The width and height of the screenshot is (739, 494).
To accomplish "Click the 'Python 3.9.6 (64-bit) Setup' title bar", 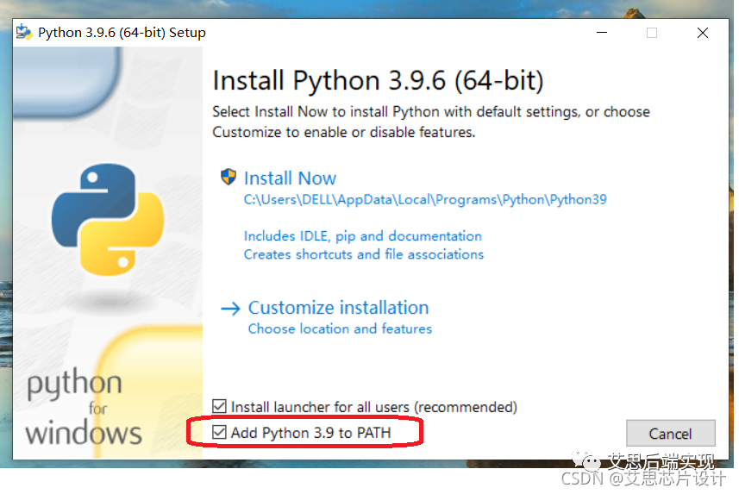I will point(122,33).
